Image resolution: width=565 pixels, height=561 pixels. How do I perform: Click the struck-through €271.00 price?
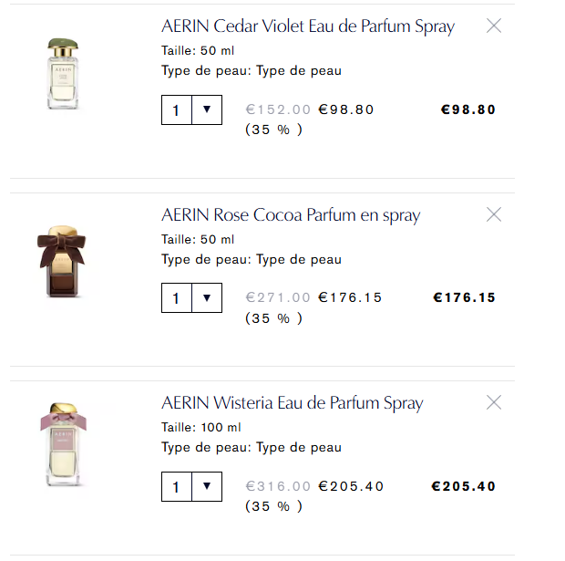(278, 297)
